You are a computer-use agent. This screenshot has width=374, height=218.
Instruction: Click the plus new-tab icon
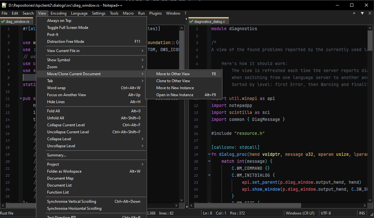tap(354, 13)
